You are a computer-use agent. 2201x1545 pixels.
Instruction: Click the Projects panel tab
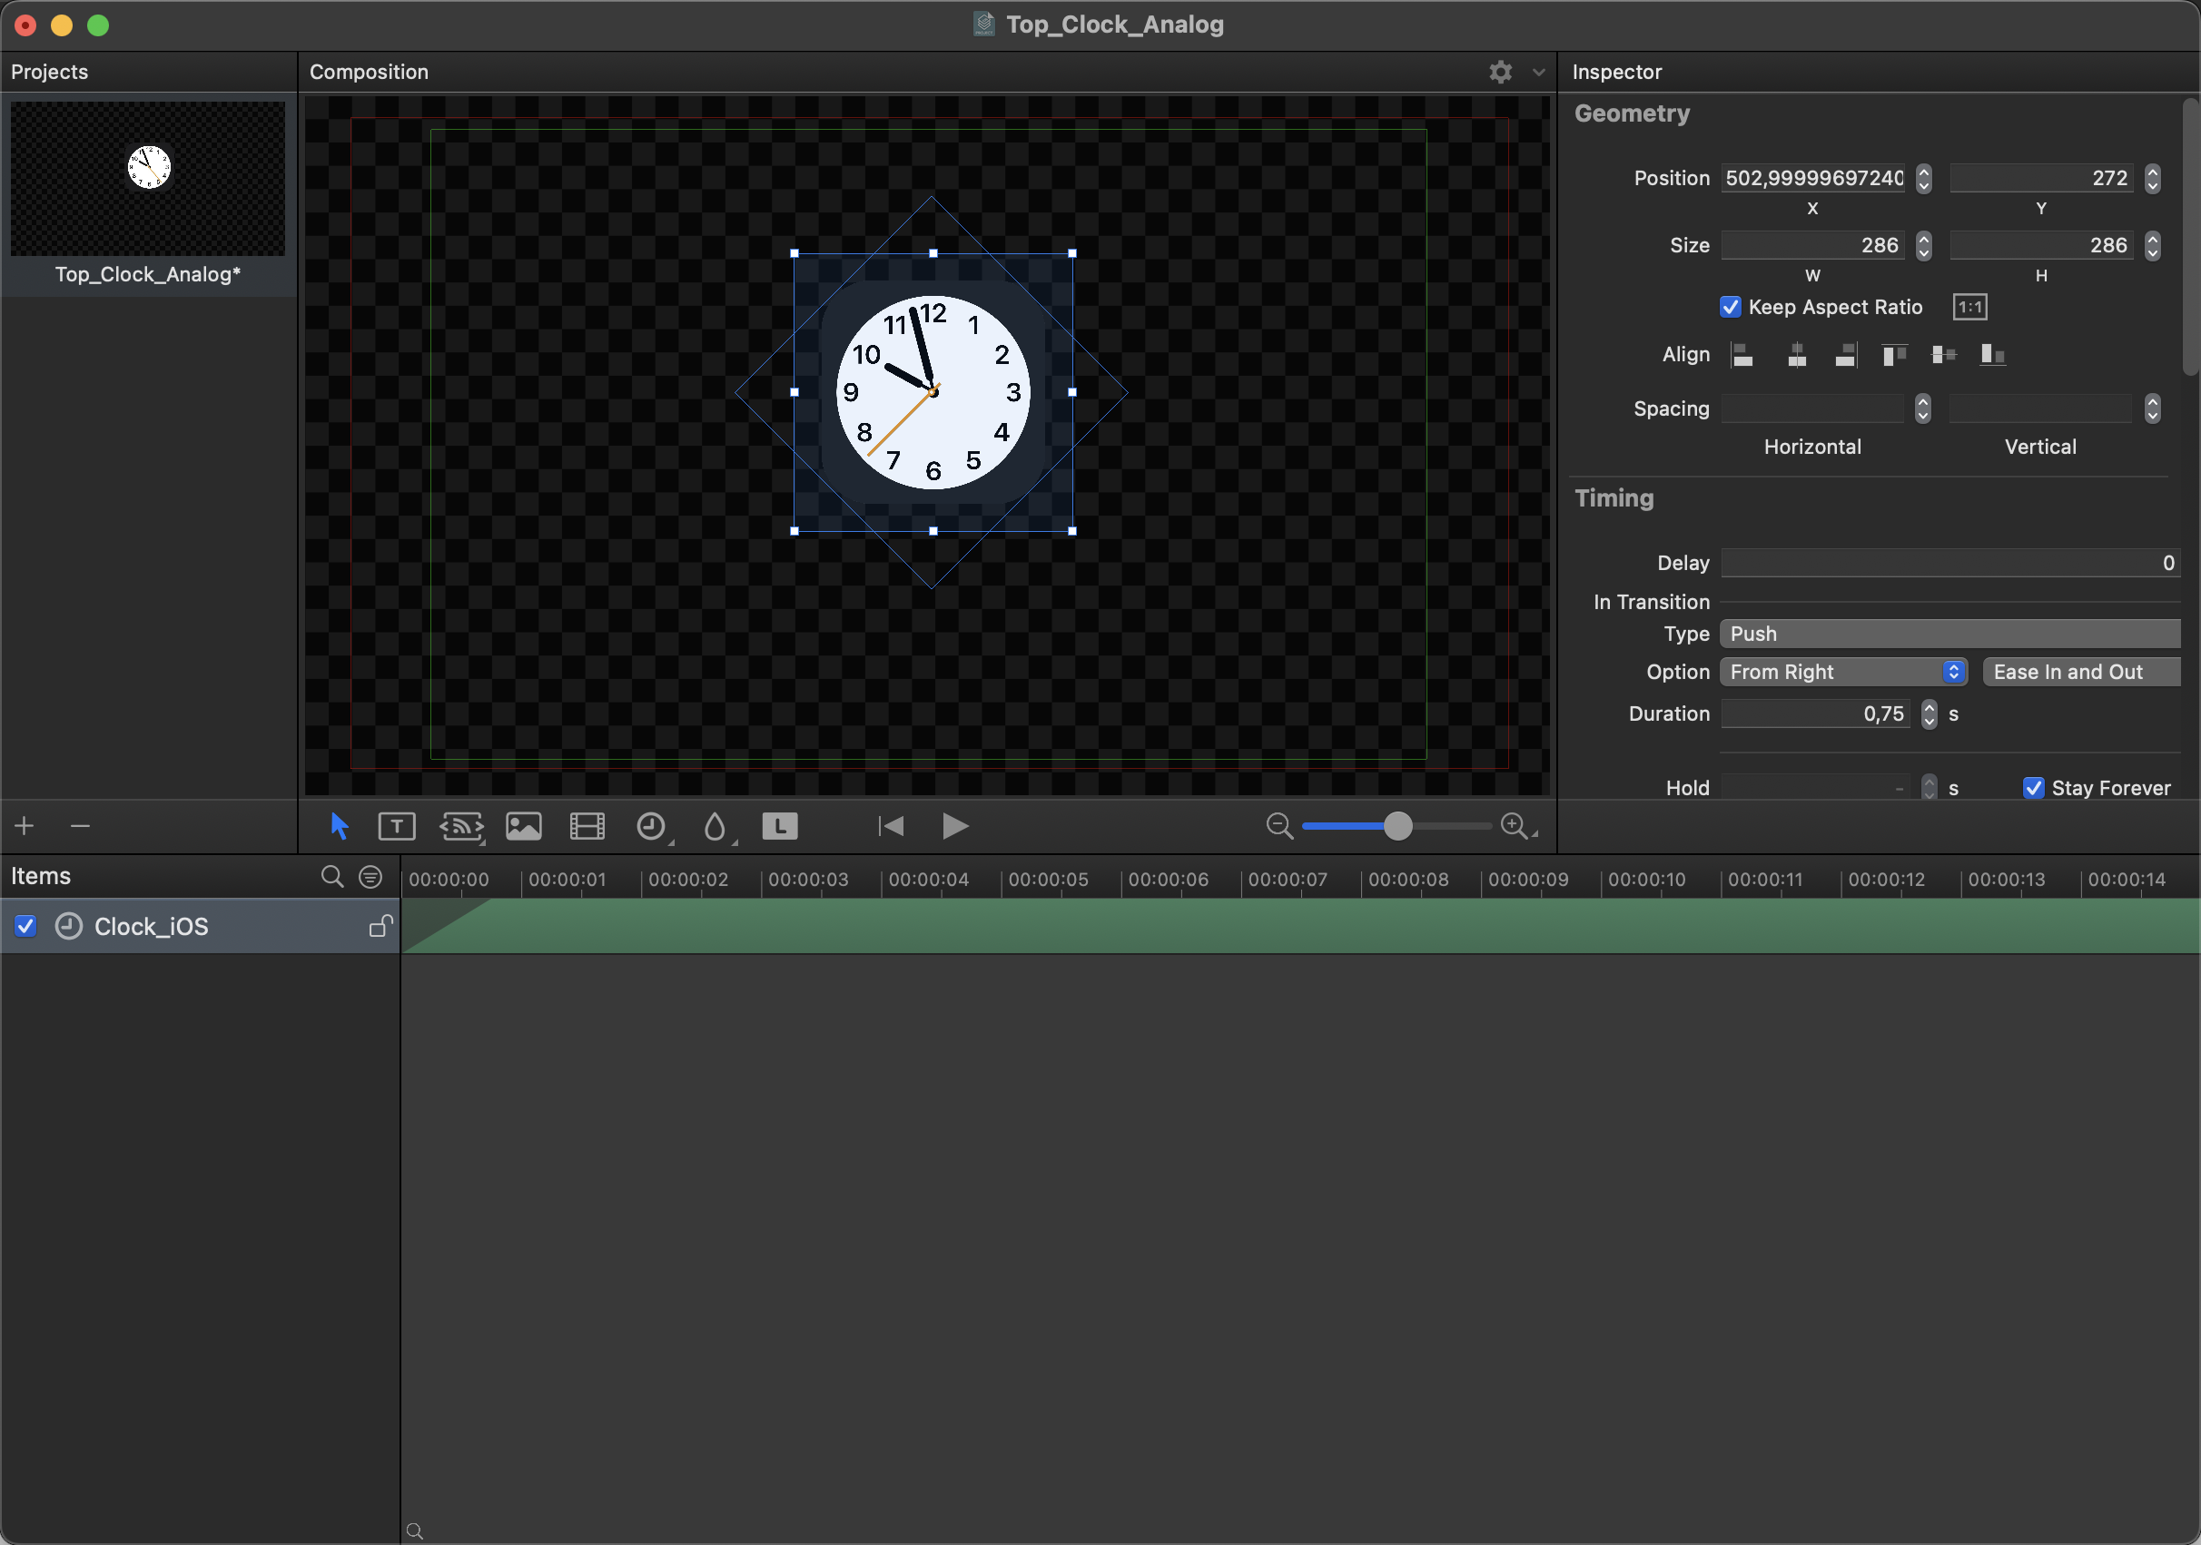click(x=48, y=70)
